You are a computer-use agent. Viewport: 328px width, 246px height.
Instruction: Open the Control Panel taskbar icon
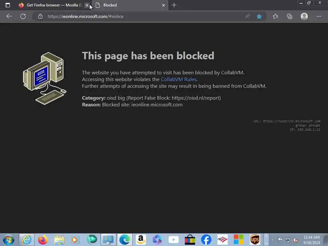click(108, 240)
